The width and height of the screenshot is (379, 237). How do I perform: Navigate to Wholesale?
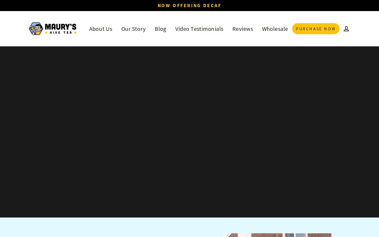pyautogui.click(x=275, y=29)
